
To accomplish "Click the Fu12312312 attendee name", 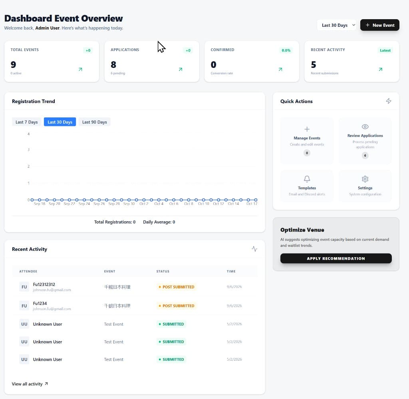I will tap(44, 284).
